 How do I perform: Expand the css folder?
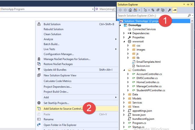point(128,46)
